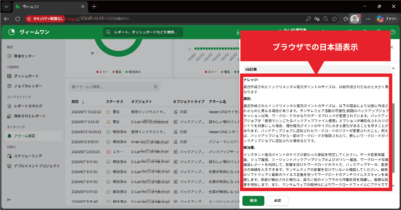Open the help icon in the header
401x210 pixels.
point(393,32)
